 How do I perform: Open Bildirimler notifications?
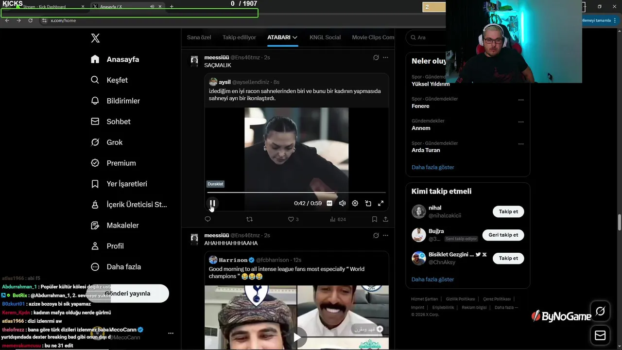coord(115,101)
